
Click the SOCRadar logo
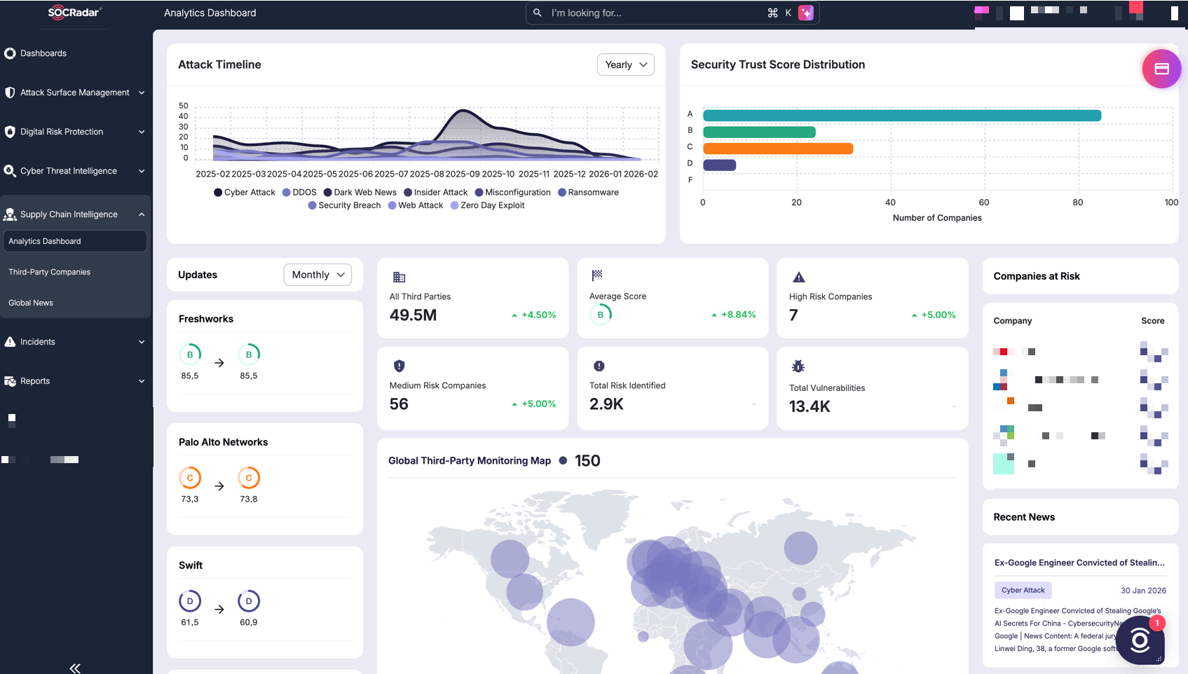(x=74, y=13)
